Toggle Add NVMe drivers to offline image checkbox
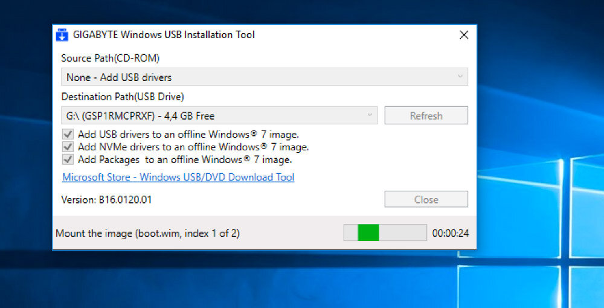The width and height of the screenshot is (604, 308). click(68, 147)
